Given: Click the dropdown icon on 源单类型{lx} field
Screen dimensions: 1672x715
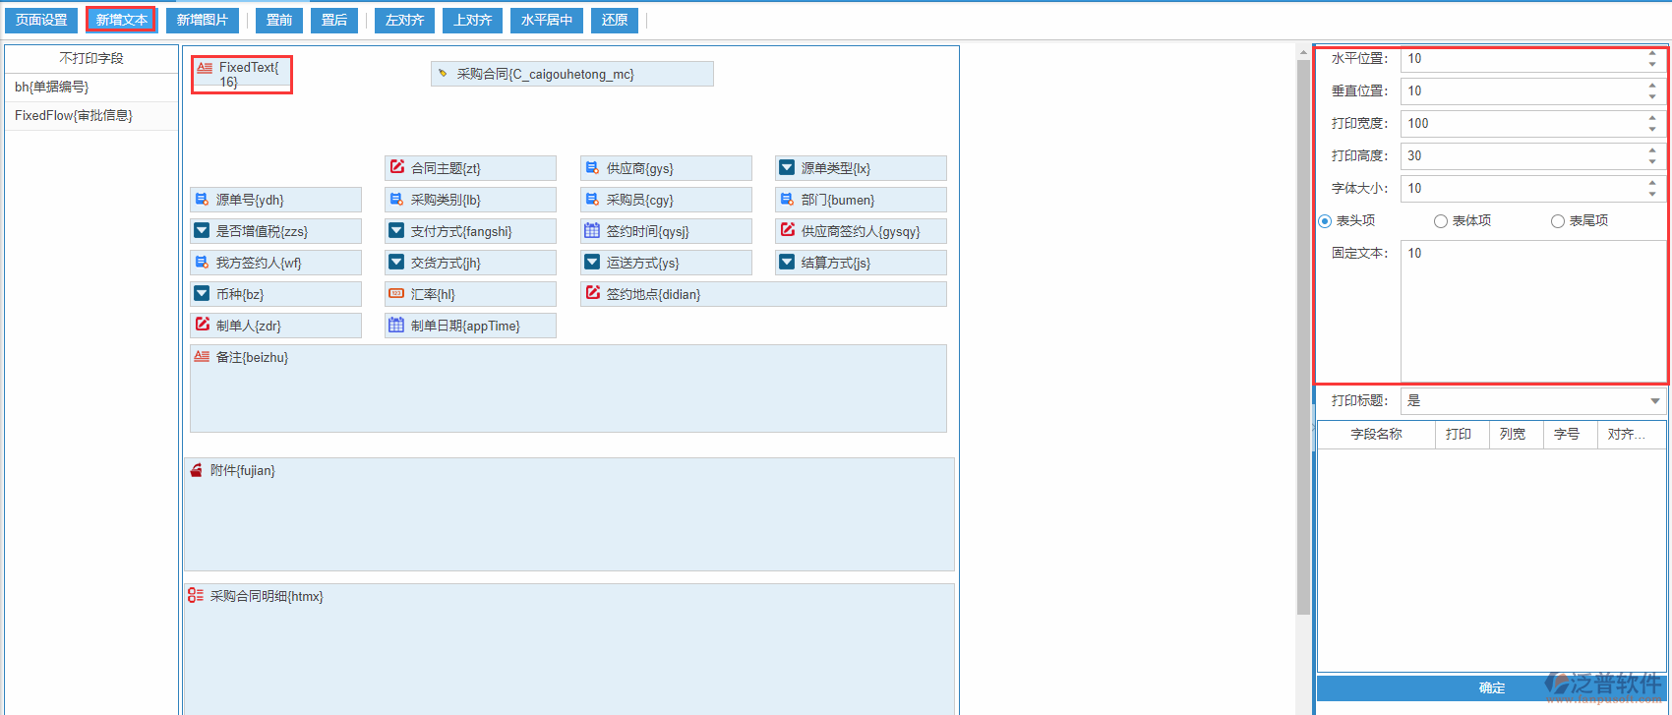Looking at the screenshot, I should click(787, 167).
